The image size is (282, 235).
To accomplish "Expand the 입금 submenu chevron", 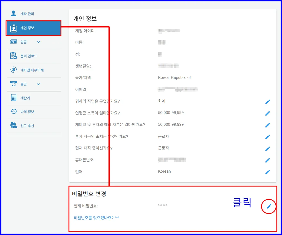I will (38, 42).
